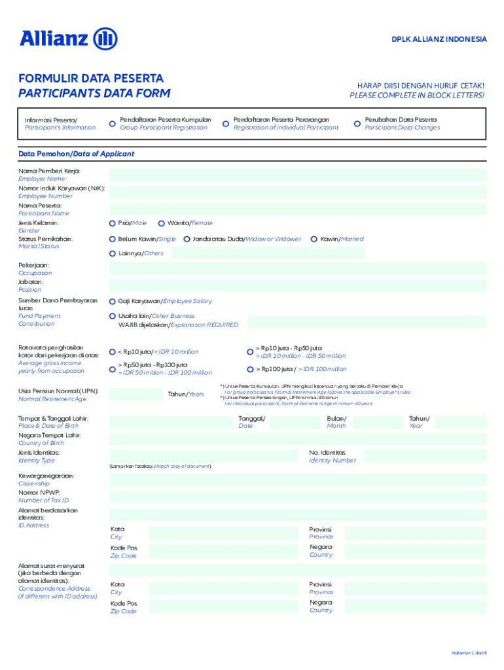
Task: Mark marital status as Belum Kawin/Single
Action: [112, 239]
